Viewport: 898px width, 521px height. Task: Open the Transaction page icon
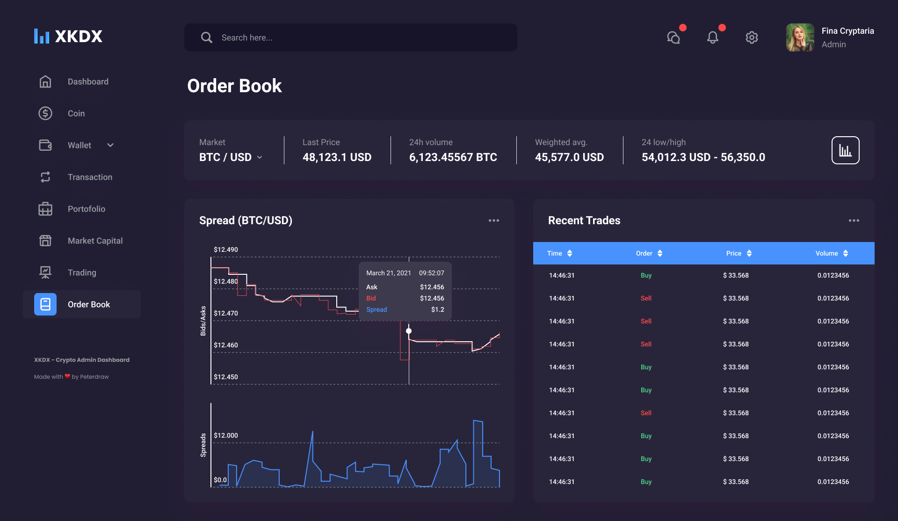pyautogui.click(x=45, y=177)
